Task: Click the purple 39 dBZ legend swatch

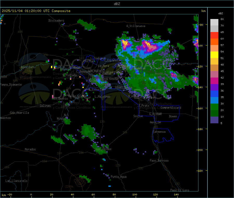Action: click(214, 87)
